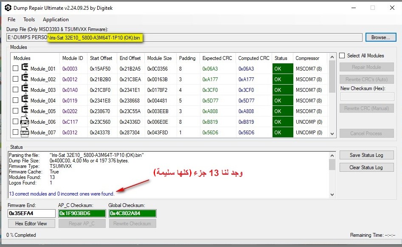The image size is (402, 247).
Task: Open the File menu
Action: [x=11, y=20]
